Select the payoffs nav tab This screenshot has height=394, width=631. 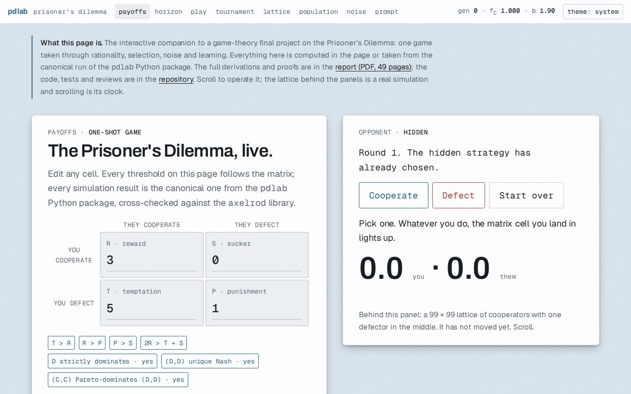point(133,11)
